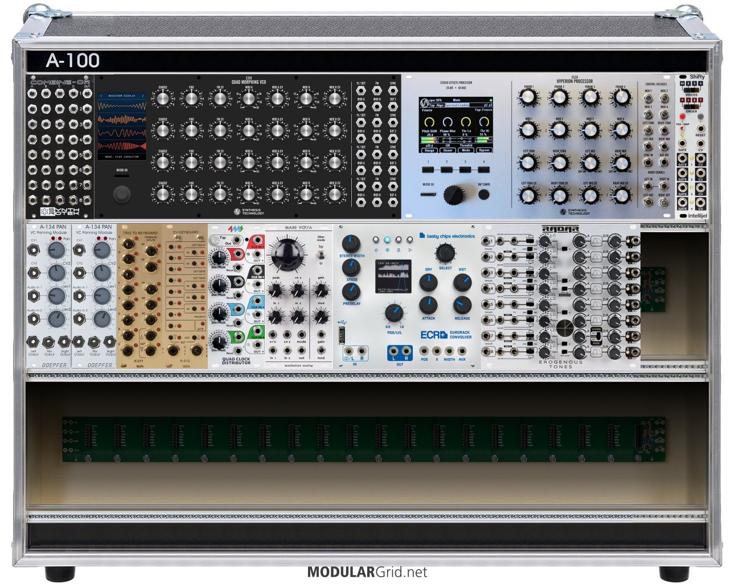Click the Synthesis Technology logo on the E520
This screenshot has height=584, width=735.
point(575,211)
